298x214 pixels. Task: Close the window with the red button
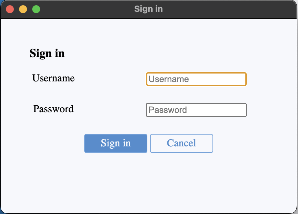click(10, 9)
